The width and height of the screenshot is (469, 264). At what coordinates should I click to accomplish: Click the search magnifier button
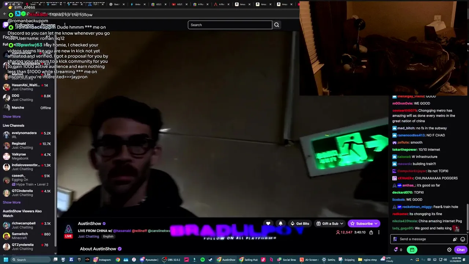coord(277,25)
